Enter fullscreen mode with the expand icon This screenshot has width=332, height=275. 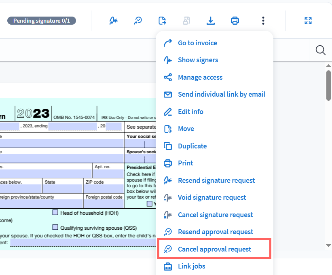click(x=308, y=21)
